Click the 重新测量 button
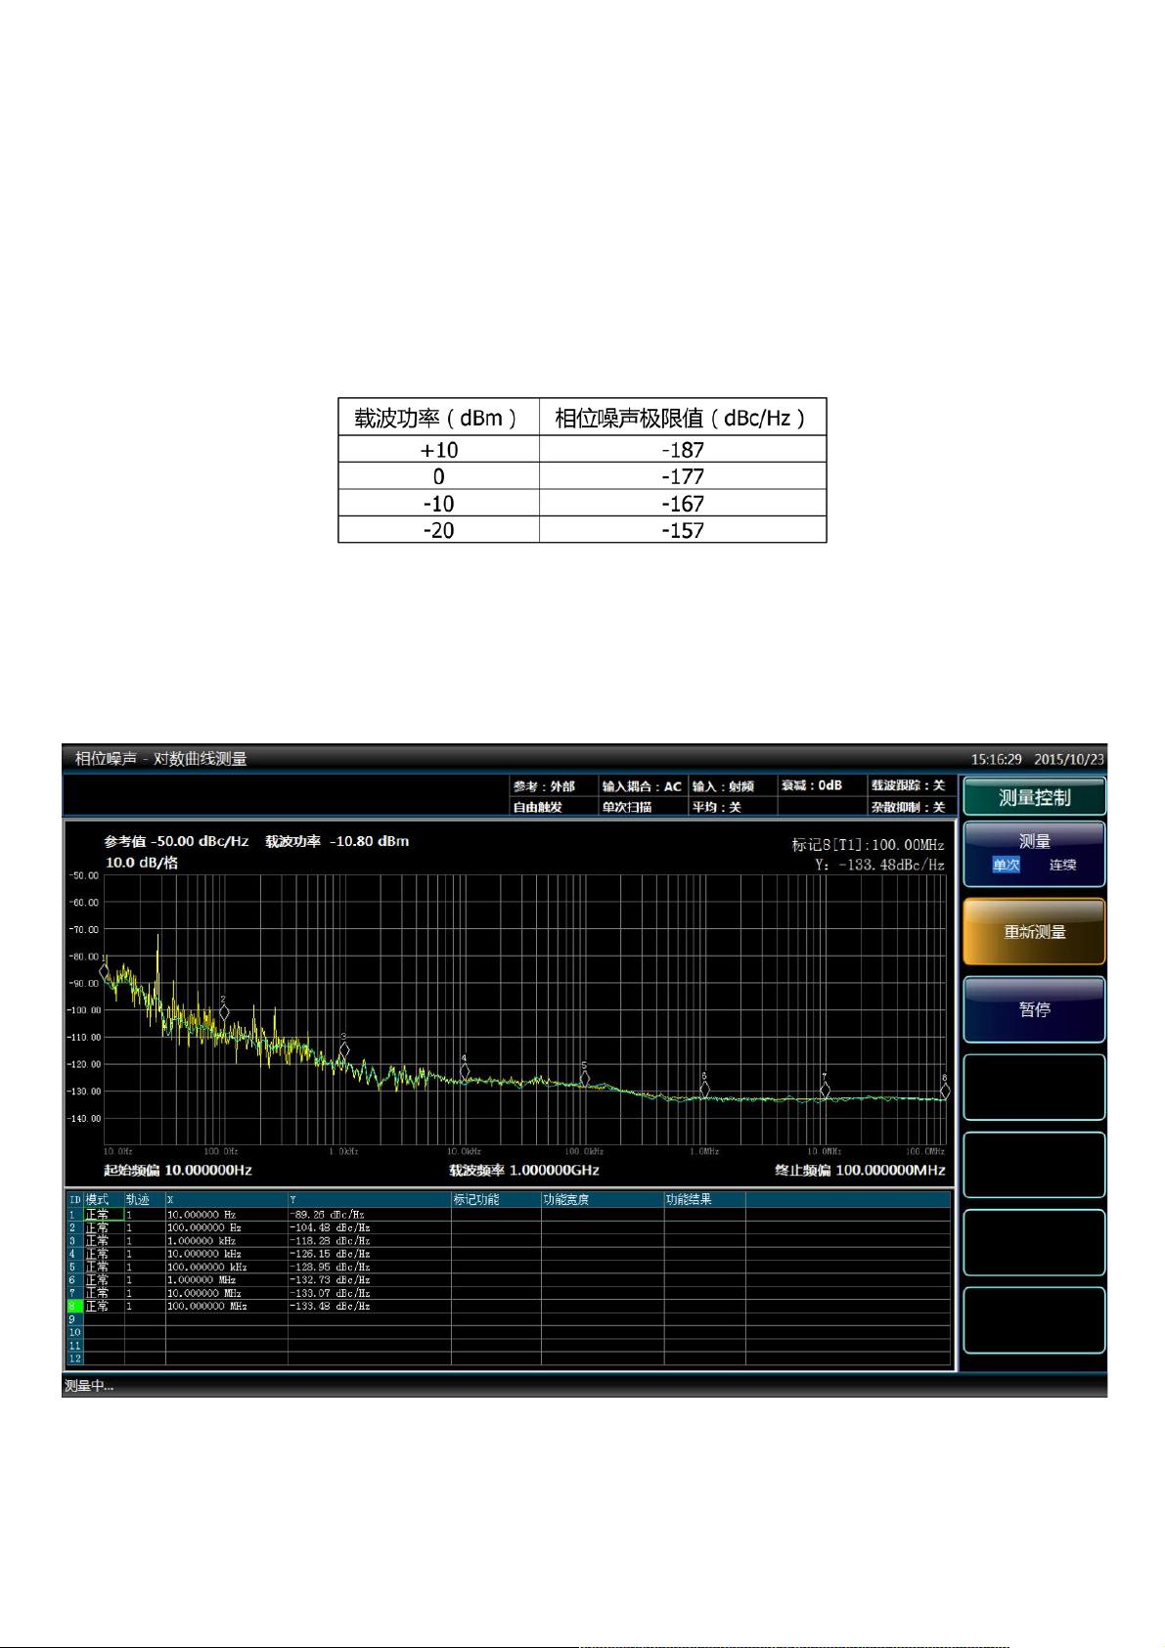The width and height of the screenshot is (1165, 1648). [x=1034, y=931]
